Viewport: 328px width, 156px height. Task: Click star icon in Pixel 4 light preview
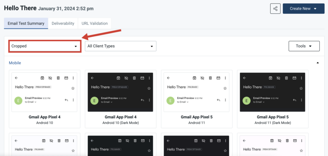pyautogui.click(x=73, y=88)
